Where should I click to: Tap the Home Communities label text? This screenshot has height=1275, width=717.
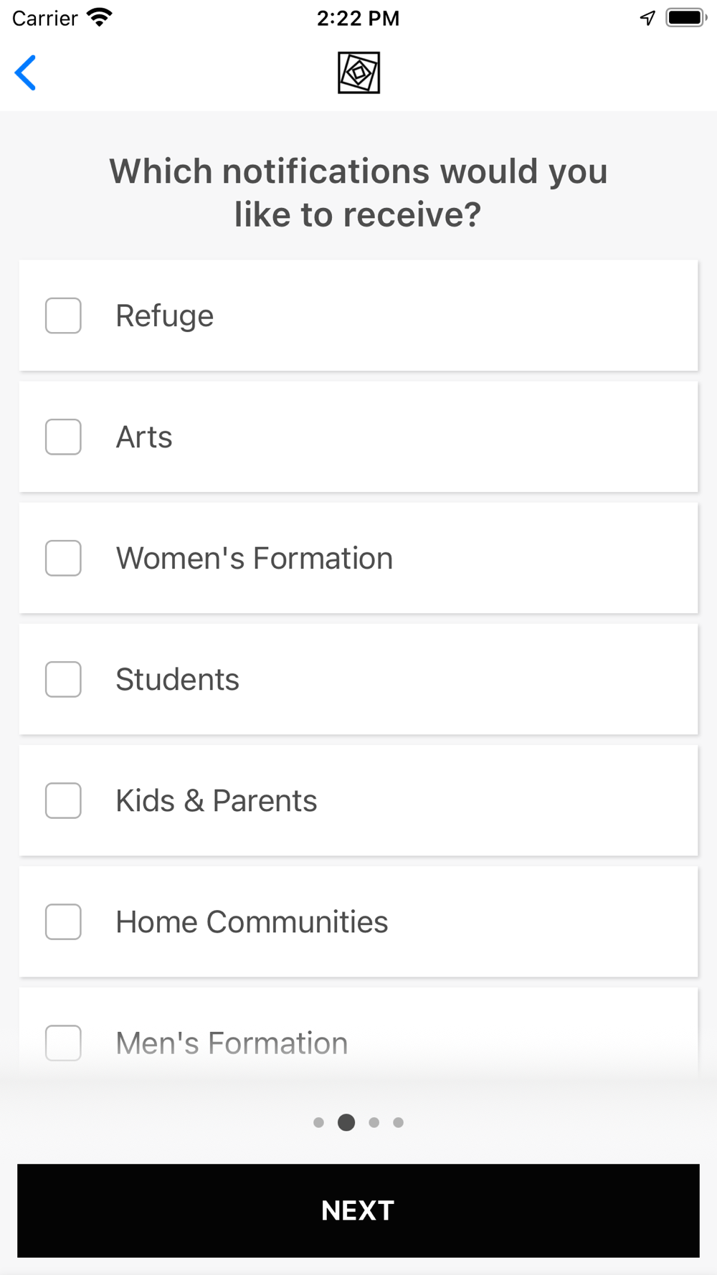coord(252,922)
